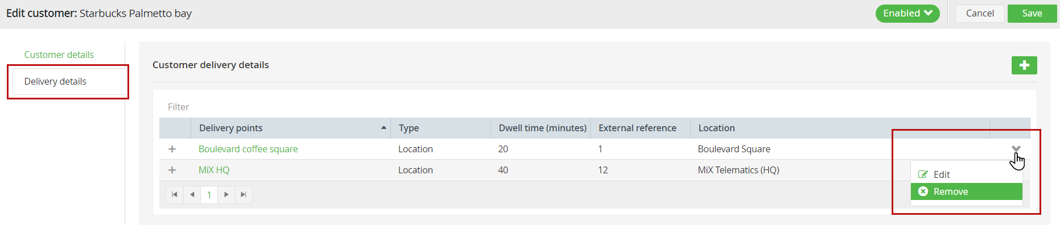Screen dimensions: 1060x225
Task: Open the Boulevard coffee square link
Action: pos(248,149)
